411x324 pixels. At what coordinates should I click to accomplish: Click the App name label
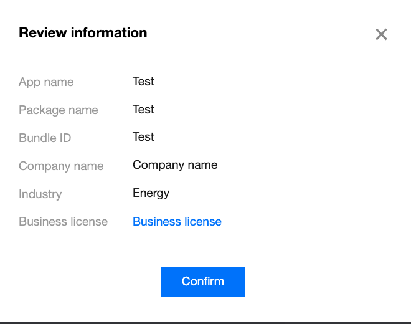46,82
